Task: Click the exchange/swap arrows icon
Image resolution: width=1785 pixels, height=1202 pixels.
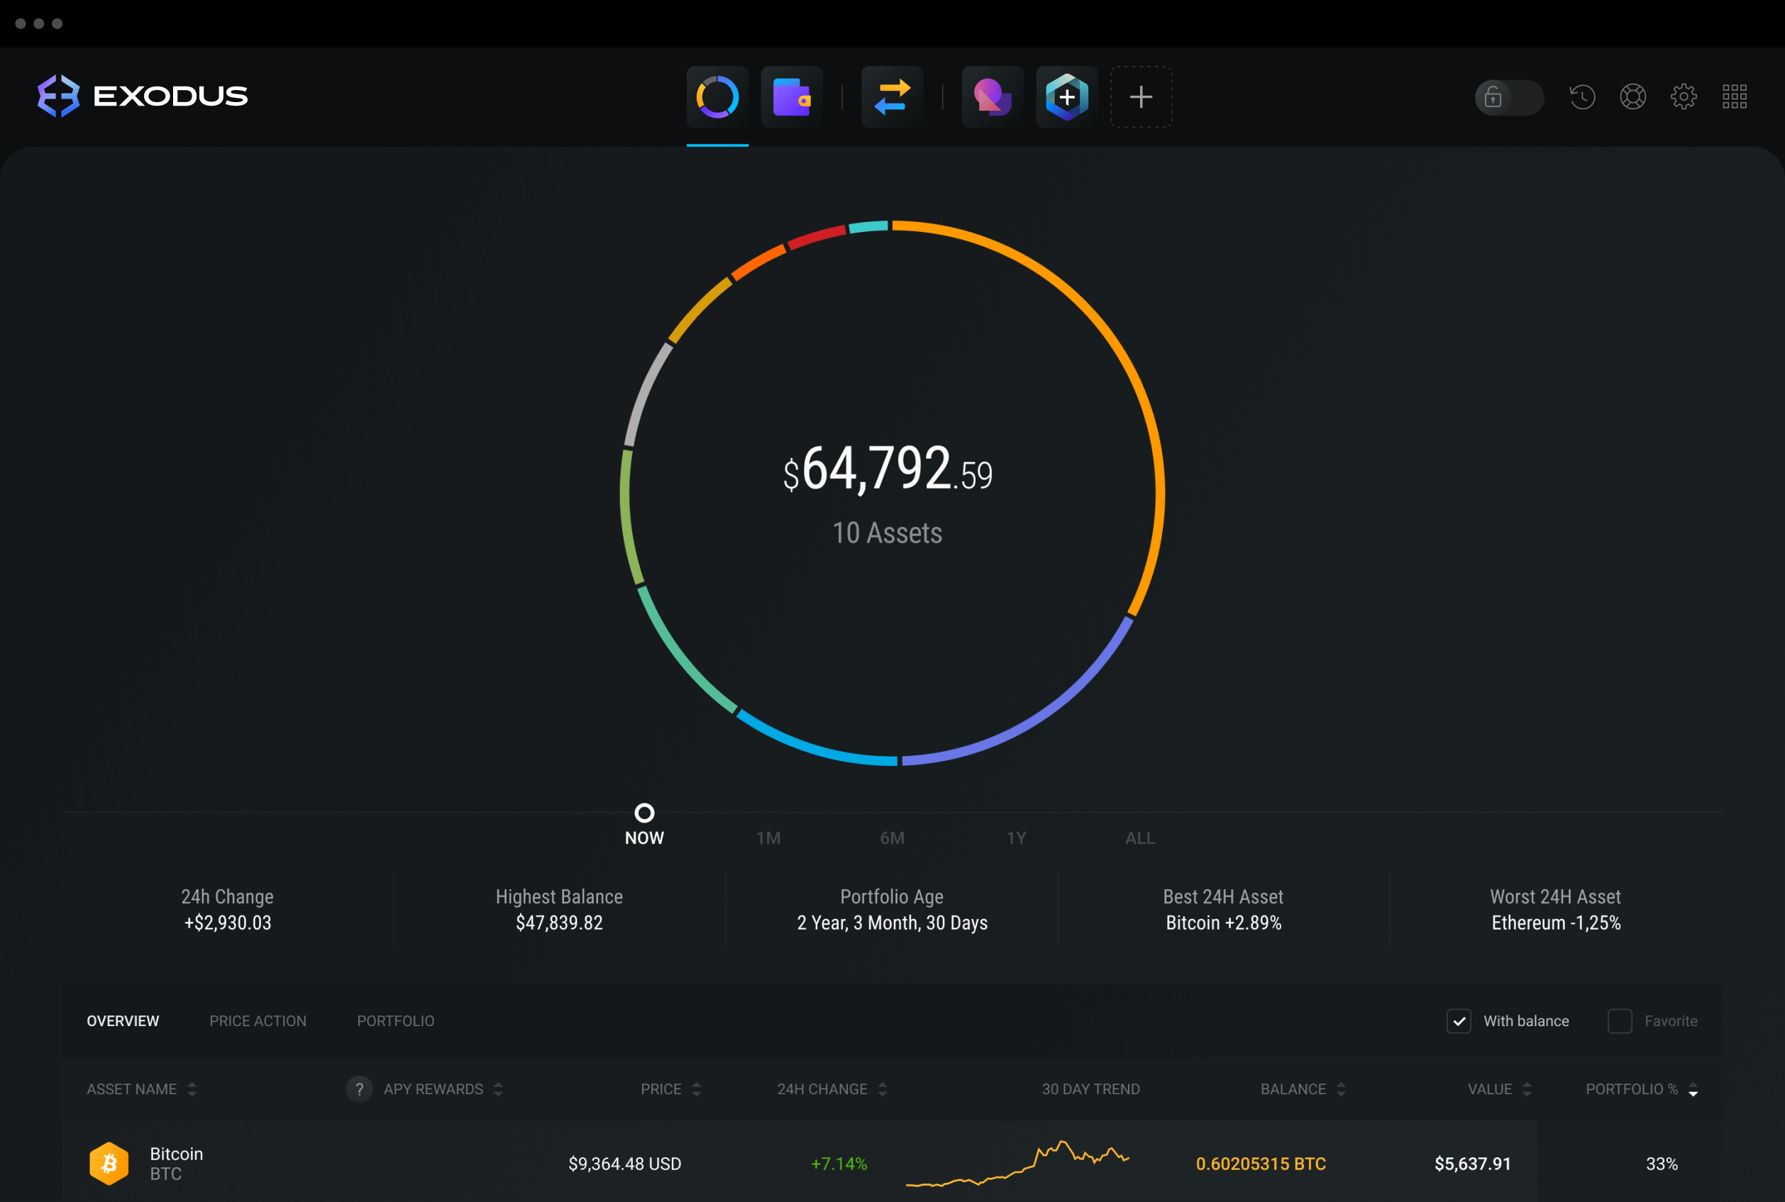Action: [892, 94]
